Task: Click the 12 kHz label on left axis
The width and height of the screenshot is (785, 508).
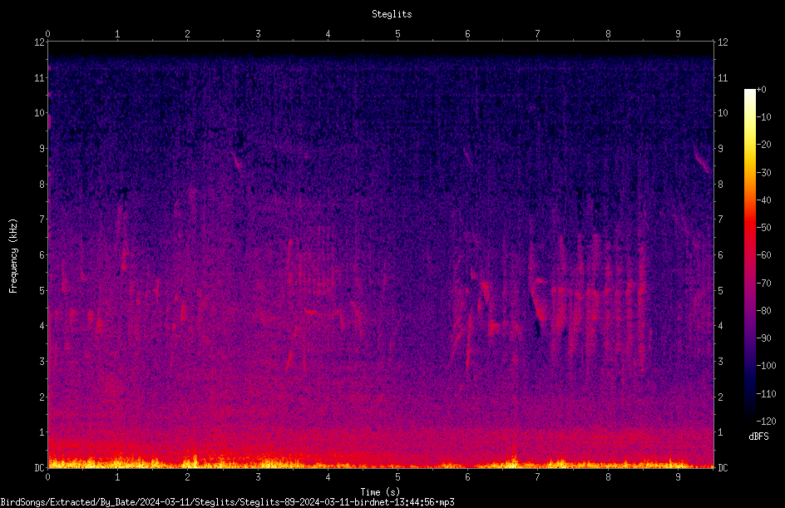Action: [40, 42]
